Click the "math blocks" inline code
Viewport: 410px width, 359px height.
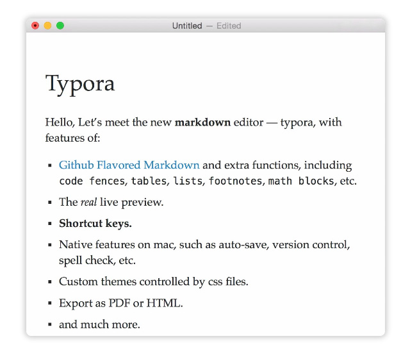point(301,181)
